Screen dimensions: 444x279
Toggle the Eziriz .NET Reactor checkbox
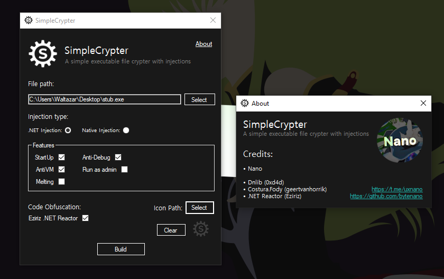click(x=85, y=218)
